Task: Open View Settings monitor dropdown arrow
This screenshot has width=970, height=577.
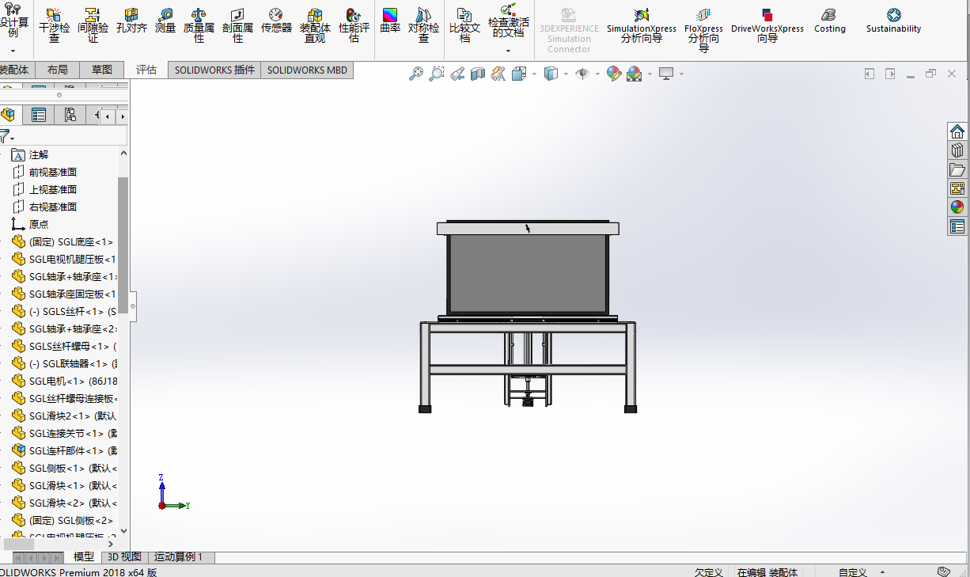Action: 681,74
